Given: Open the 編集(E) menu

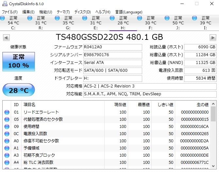Looking at the screenshot, I should tap(28, 12).
